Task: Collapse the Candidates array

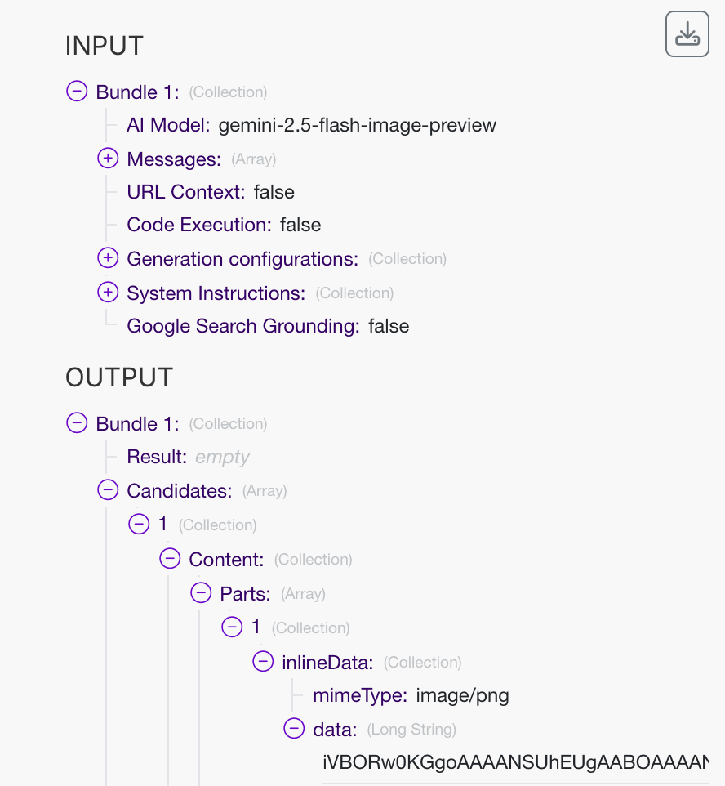Action: (x=108, y=490)
